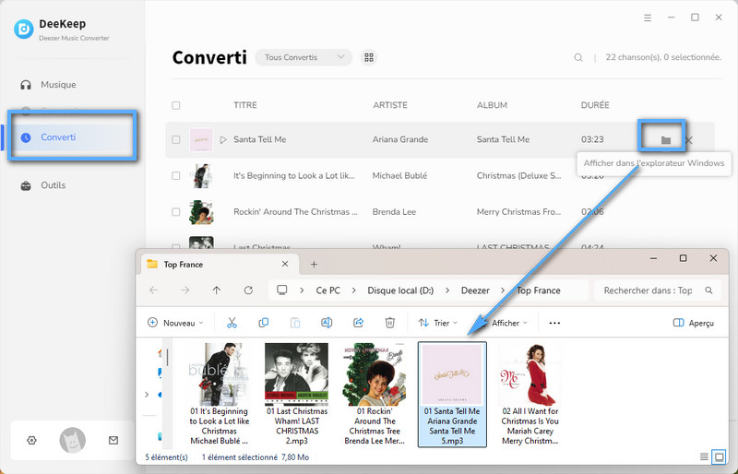This screenshot has height=474, width=738.
Task: Remove Santa Tell Me from converted list
Action: pyautogui.click(x=688, y=140)
